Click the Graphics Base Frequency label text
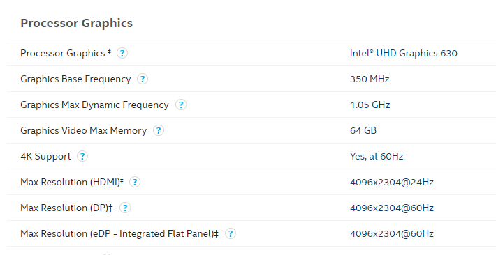496x255 pixels. tap(75, 79)
